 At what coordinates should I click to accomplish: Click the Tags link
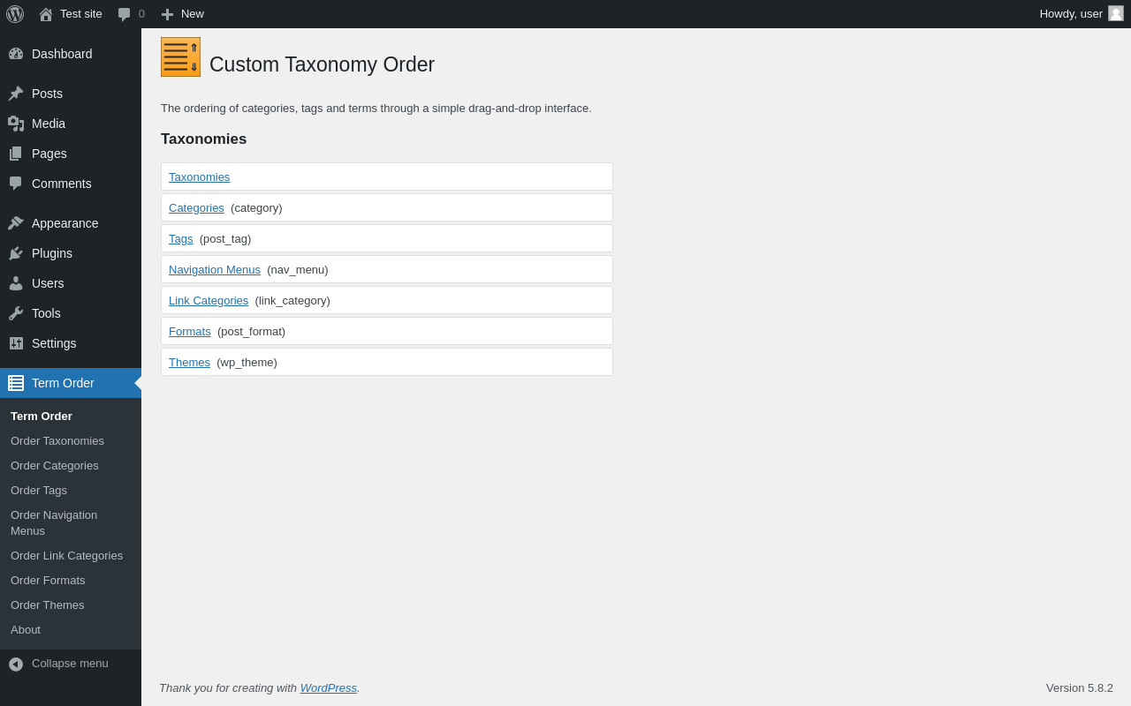pos(180,238)
